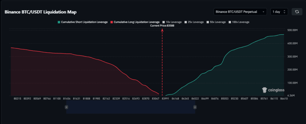Click the data zoom range bar

[x=131, y=107]
